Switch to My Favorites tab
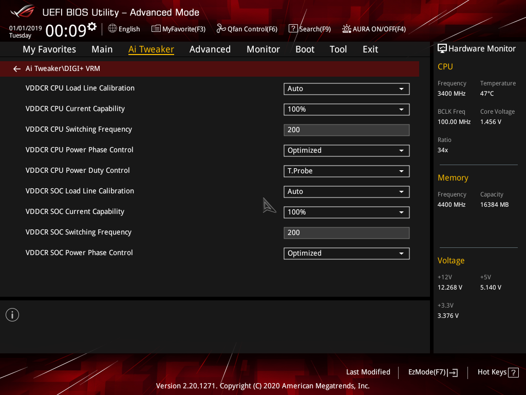The image size is (526, 395). coord(49,49)
